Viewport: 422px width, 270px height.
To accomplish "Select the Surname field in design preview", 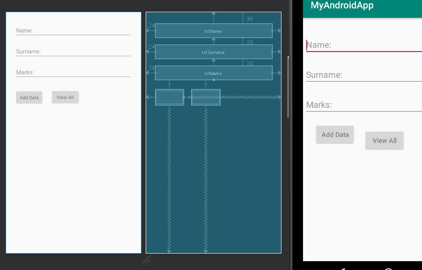I will click(73, 52).
